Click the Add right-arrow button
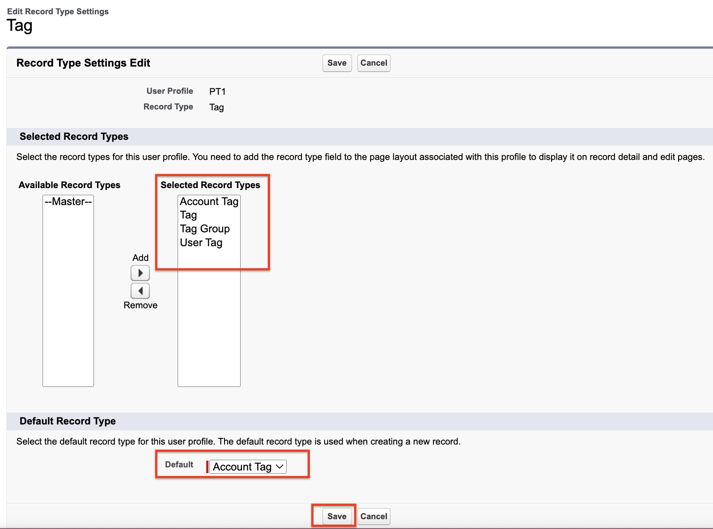 (x=140, y=273)
